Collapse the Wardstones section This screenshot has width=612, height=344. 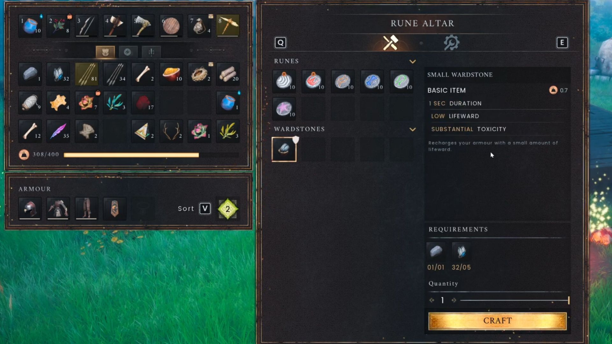[412, 129]
